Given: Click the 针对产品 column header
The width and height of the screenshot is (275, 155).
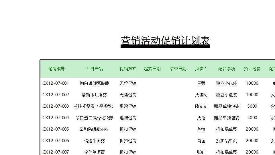Looking at the screenshot, I should (x=94, y=69).
